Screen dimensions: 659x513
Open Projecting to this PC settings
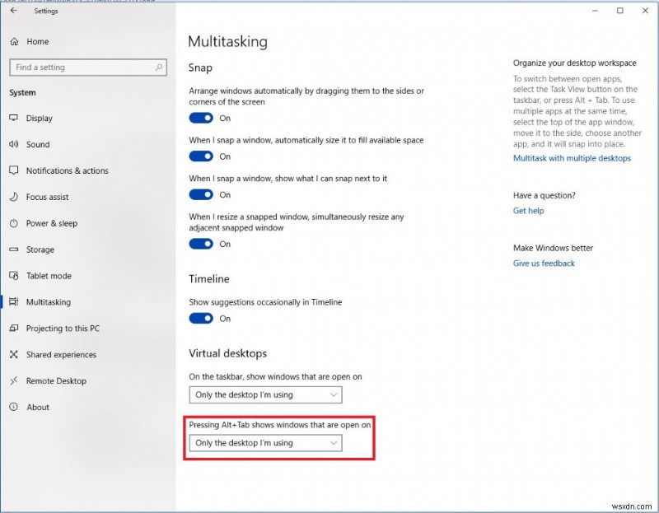[63, 328]
